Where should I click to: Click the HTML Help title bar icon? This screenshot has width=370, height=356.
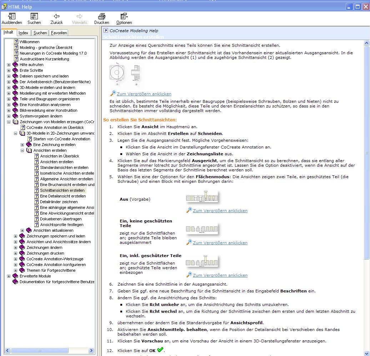pos(4,6)
